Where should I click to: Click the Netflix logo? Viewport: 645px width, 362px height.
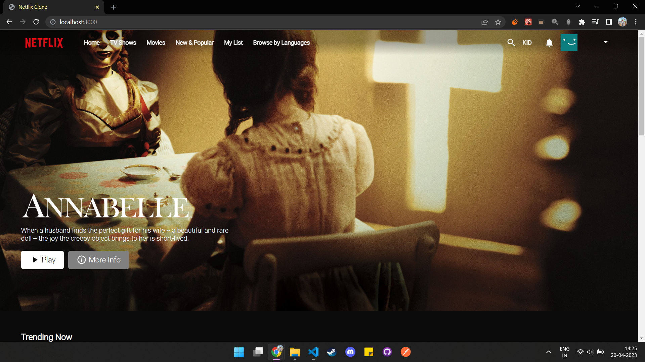[x=44, y=43]
